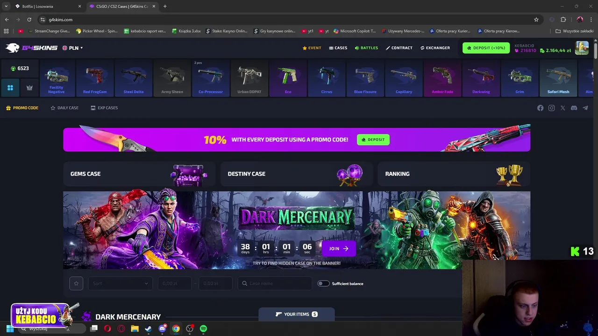Open the BATTLES page
The height and width of the screenshot is (336, 598).
coord(366,48)
